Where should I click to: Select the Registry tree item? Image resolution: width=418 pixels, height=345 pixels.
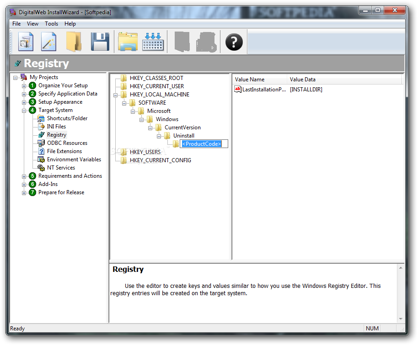click(57, 135)
